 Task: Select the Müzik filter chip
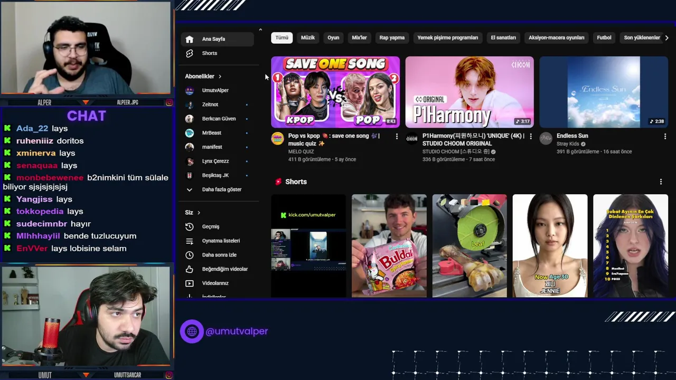pos(308,37)
